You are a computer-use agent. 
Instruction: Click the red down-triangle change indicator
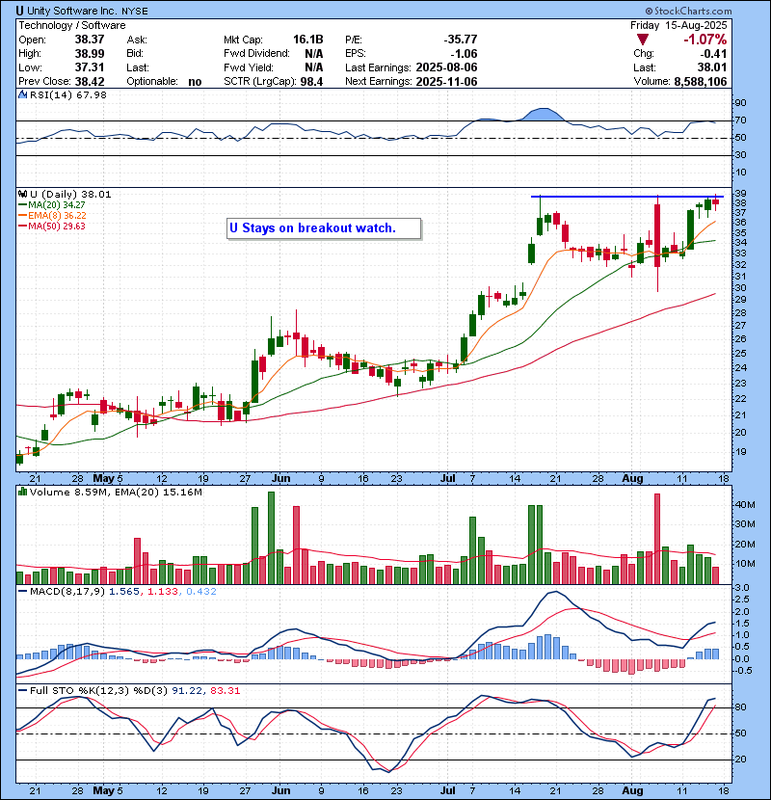click(x=643, y=40)
